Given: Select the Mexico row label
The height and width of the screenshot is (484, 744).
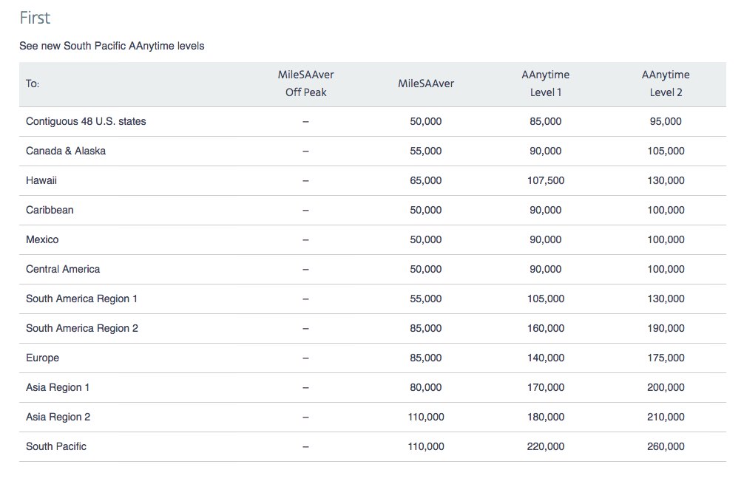Looking at the screenshot, I should [x=42, y=239].
